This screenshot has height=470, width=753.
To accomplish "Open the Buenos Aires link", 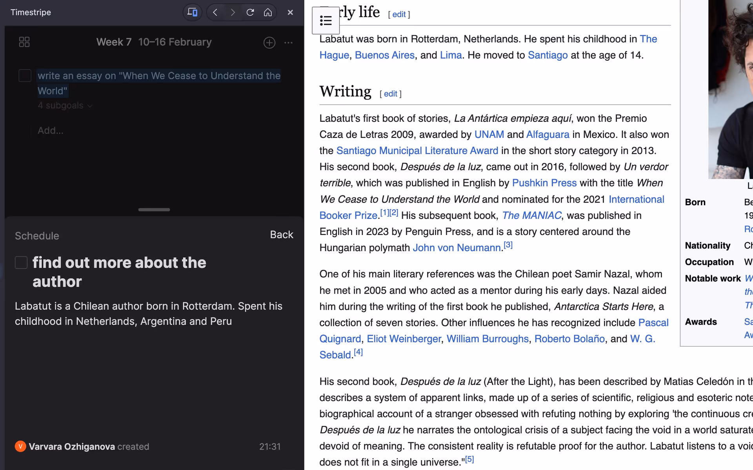I will (x=385, y=55).
